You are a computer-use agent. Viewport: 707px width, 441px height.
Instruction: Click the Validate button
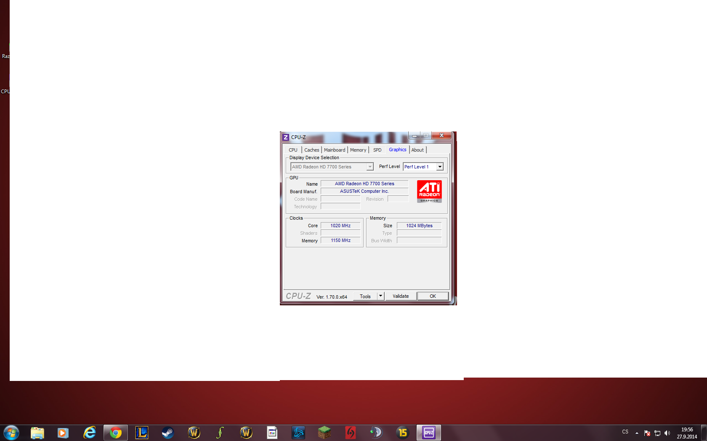[401, 296]
